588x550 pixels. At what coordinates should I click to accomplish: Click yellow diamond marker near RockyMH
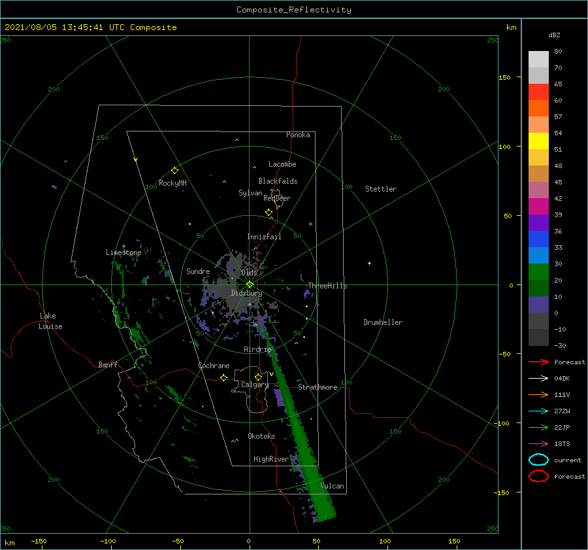click(174, 171)
